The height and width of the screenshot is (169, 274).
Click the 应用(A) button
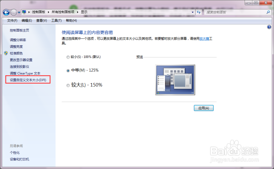point(204,108)
